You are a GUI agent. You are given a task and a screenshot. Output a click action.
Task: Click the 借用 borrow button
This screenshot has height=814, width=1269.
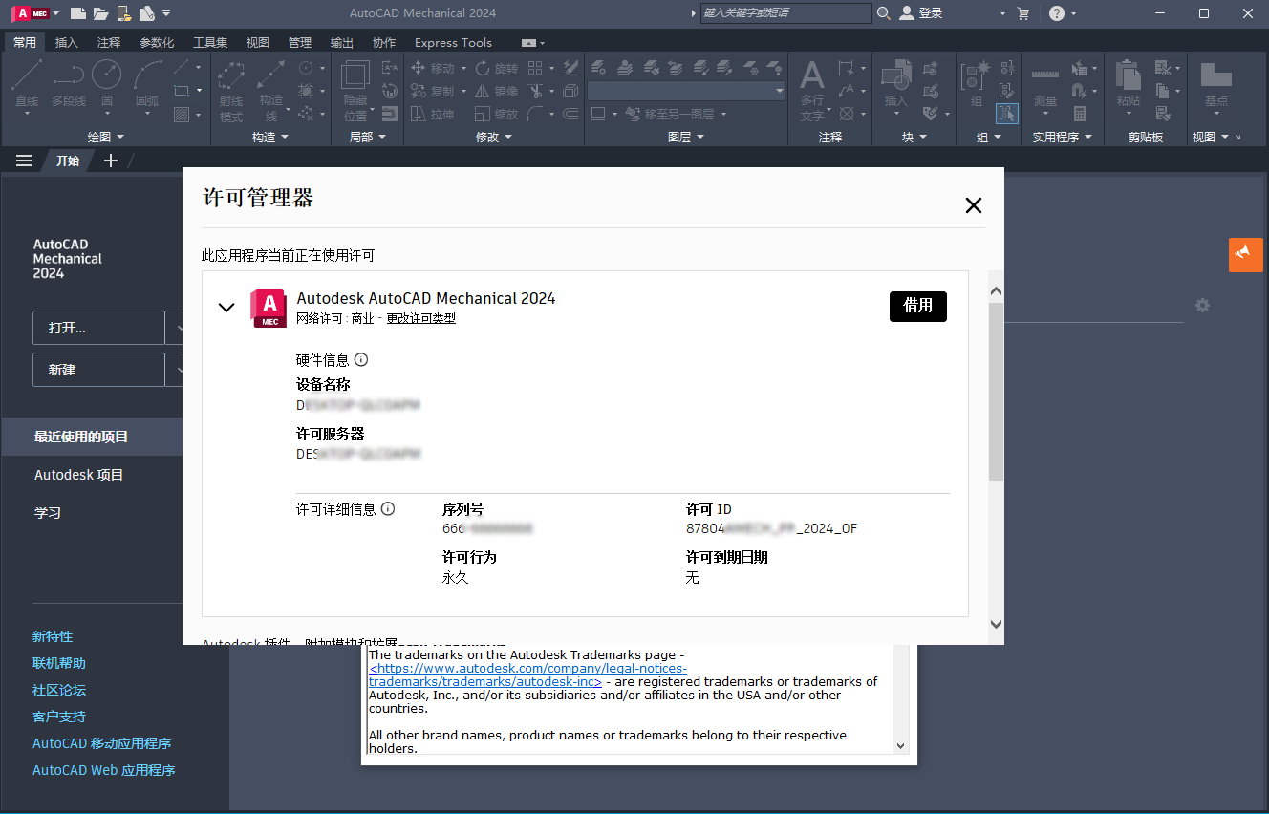click(x=918, y=306)
